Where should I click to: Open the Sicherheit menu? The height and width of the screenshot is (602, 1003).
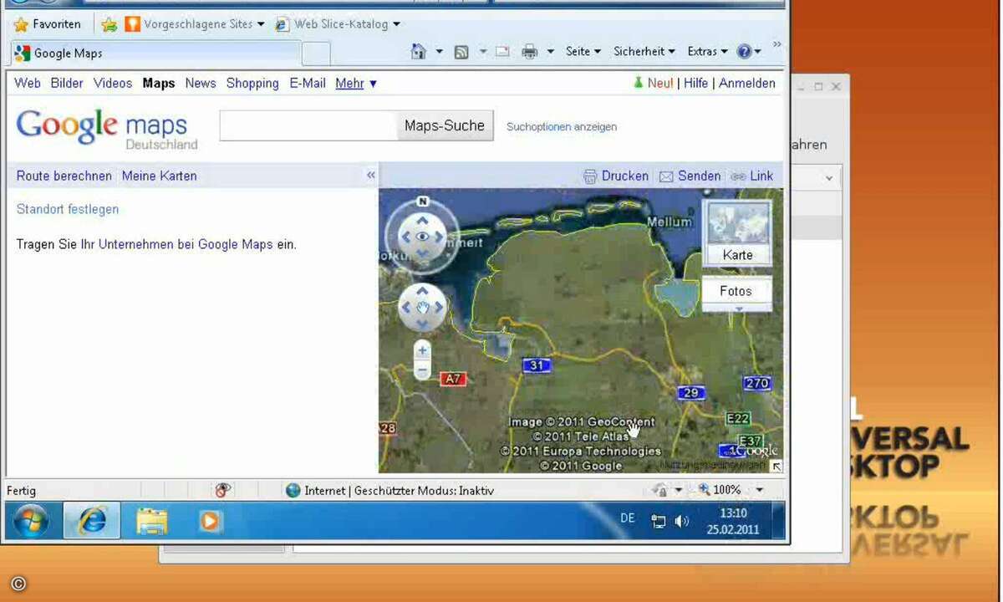pos(644,52)
